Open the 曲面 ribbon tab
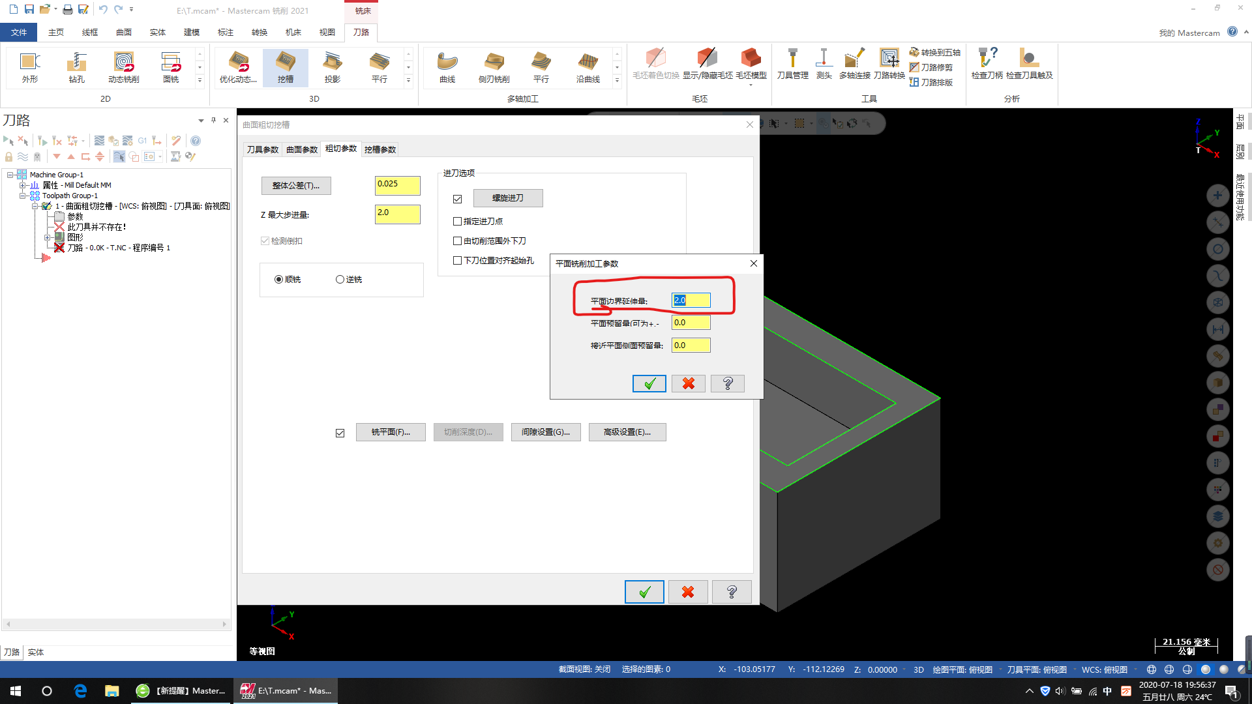 click(x=124, y=32)
